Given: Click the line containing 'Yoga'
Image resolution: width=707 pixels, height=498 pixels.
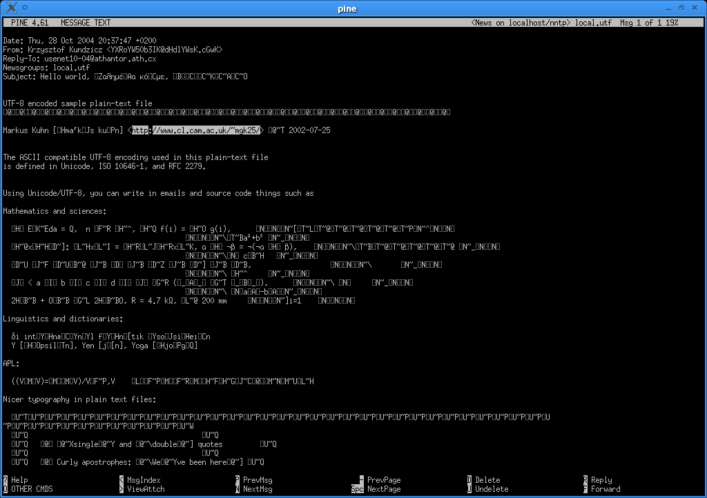Looking at the screenshot, I should pyautogui.click(x=105, y=346).
